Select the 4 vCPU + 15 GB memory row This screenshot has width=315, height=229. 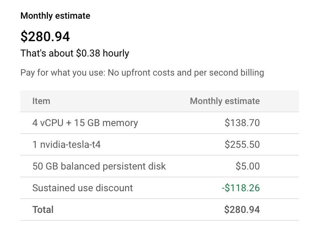tap(85, 123)
